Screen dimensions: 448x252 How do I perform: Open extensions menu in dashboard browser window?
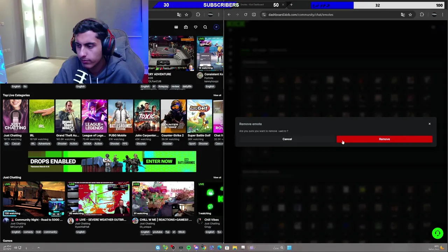coord(422,15)
